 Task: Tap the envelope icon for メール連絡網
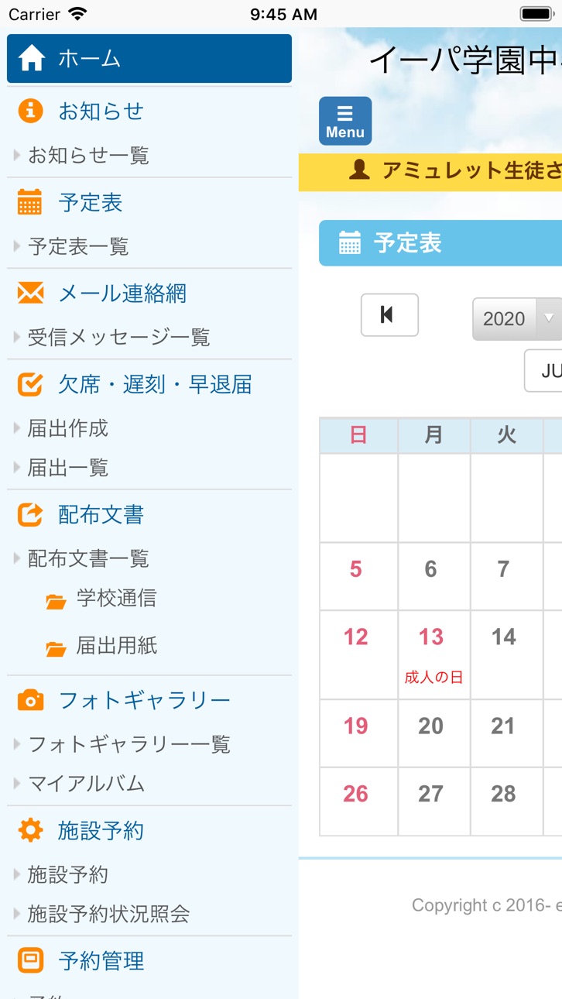pyautogui.click(x=30, y=293)
